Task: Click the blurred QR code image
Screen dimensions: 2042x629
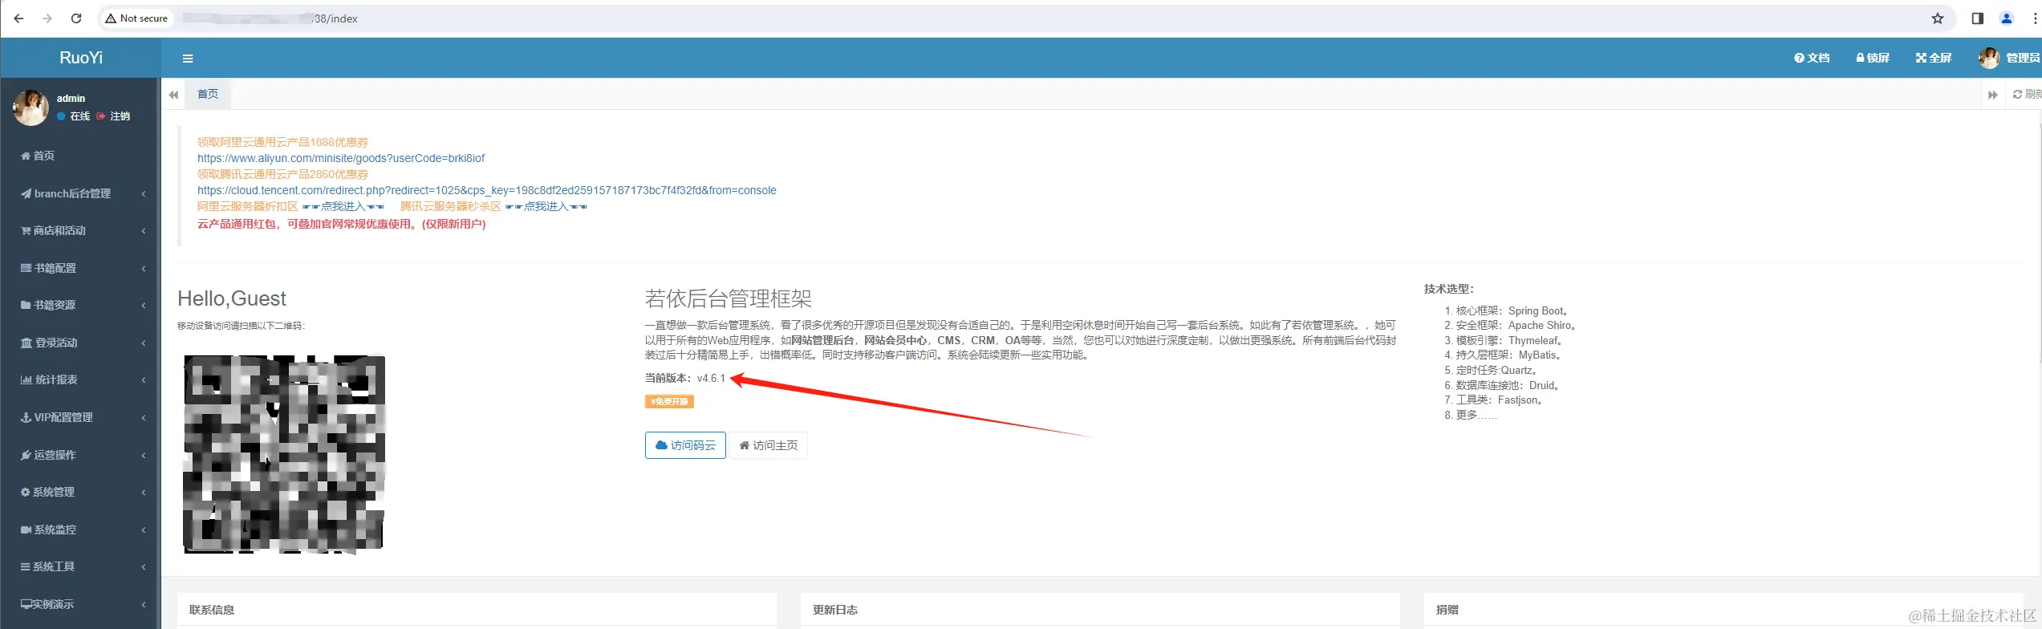Action: click(284, 454)
